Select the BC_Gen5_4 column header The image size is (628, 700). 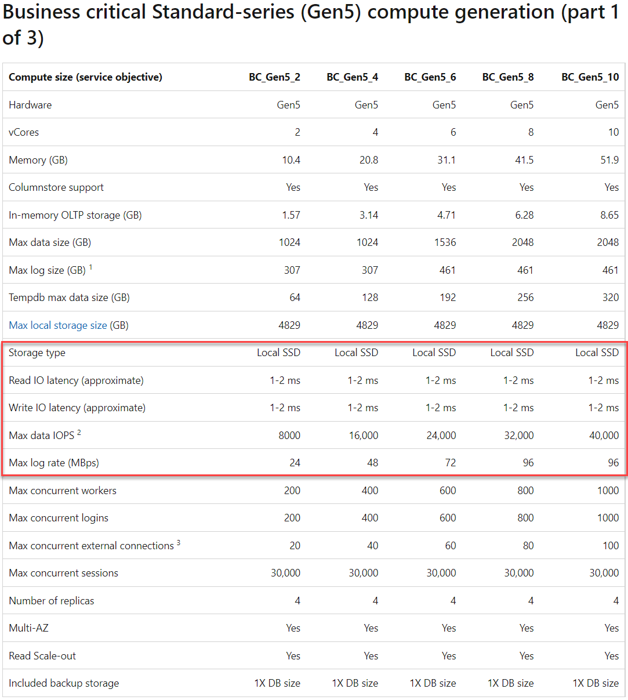pyautogui.click(x=353, y=77)
